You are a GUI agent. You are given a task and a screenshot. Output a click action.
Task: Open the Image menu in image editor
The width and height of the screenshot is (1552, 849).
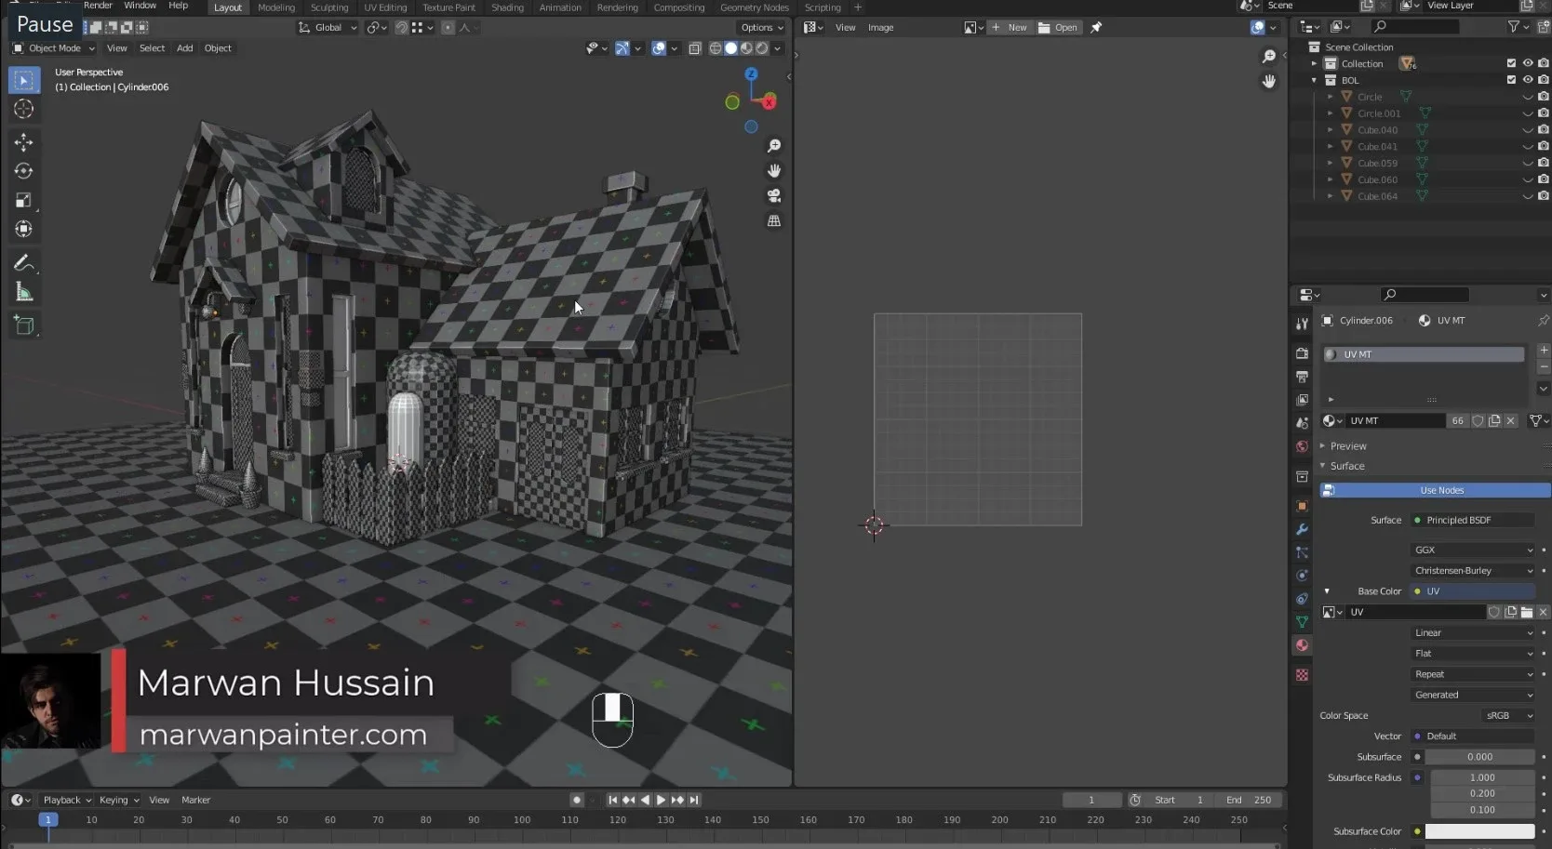[880, 28]
